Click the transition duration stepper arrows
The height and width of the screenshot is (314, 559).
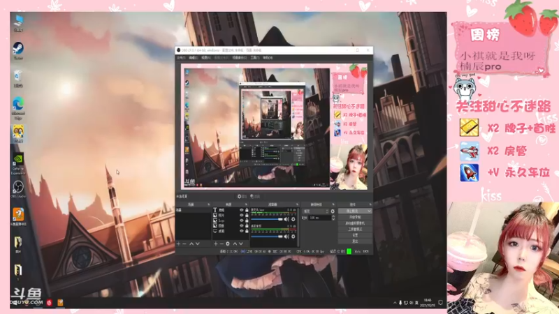333,218
